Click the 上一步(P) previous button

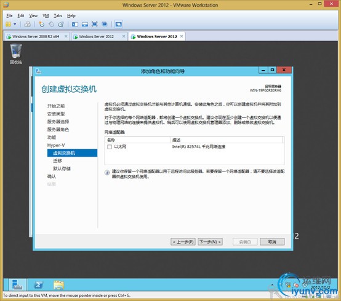(x=183, y=242)
